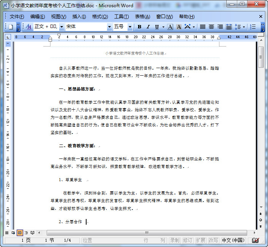Image resolution: width=268 pixels, height=247 pixels.
Task: Apply Character Border icon
Action: click(170, 27)
